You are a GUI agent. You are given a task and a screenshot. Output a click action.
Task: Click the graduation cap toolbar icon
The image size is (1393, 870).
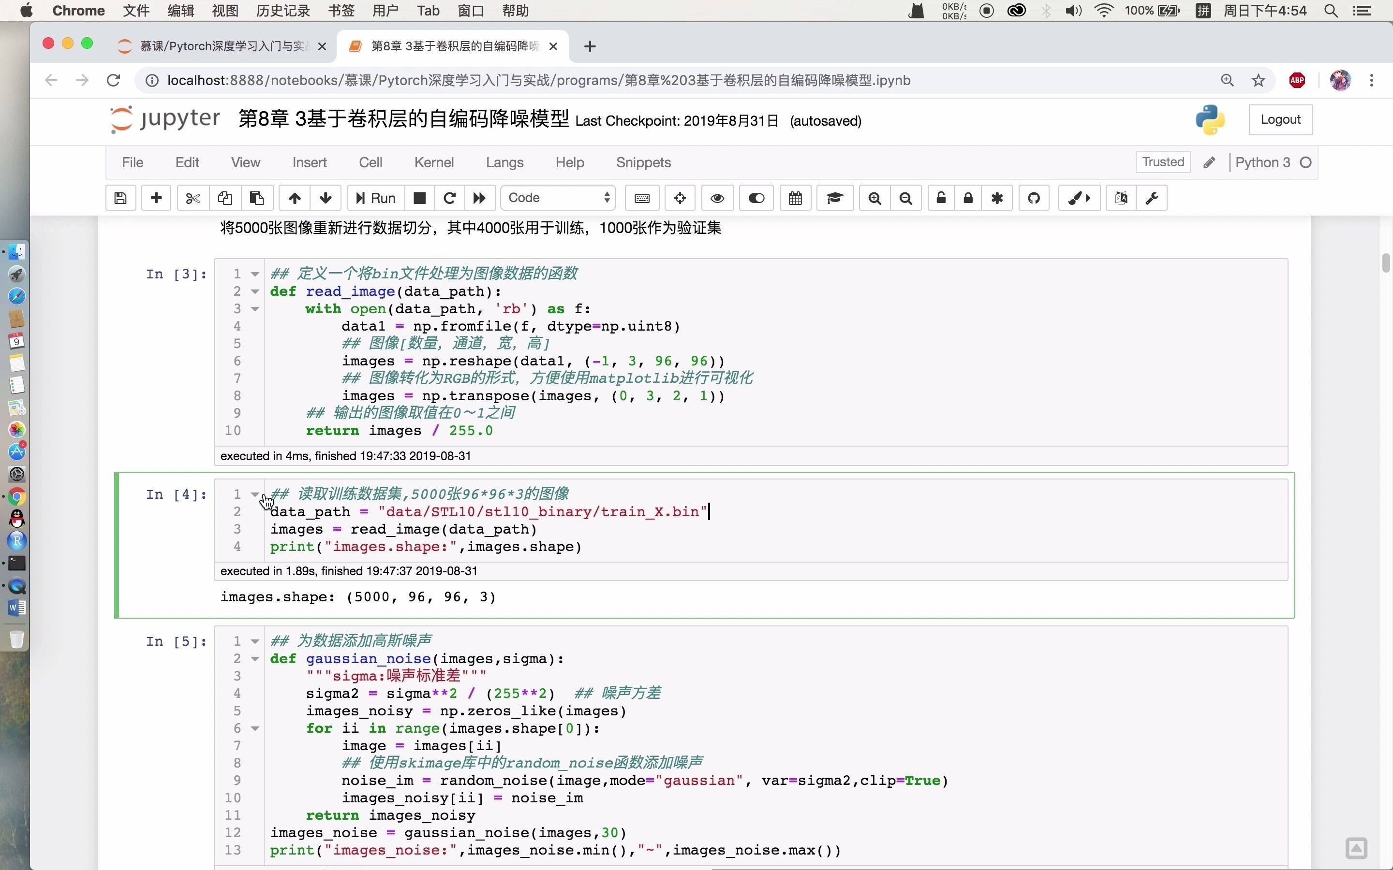tap(835, 198)
